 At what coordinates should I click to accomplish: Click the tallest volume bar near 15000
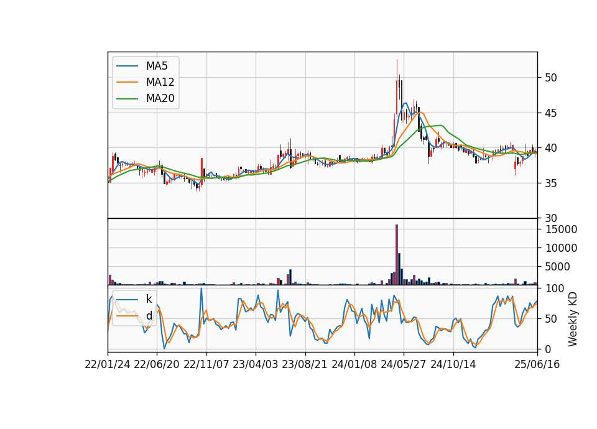click(397, 255)
